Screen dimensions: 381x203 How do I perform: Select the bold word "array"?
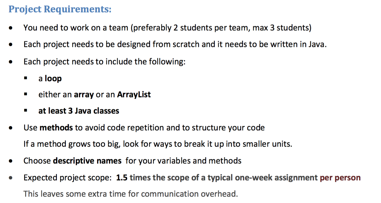pyautogui.click(x=84, y=94)
